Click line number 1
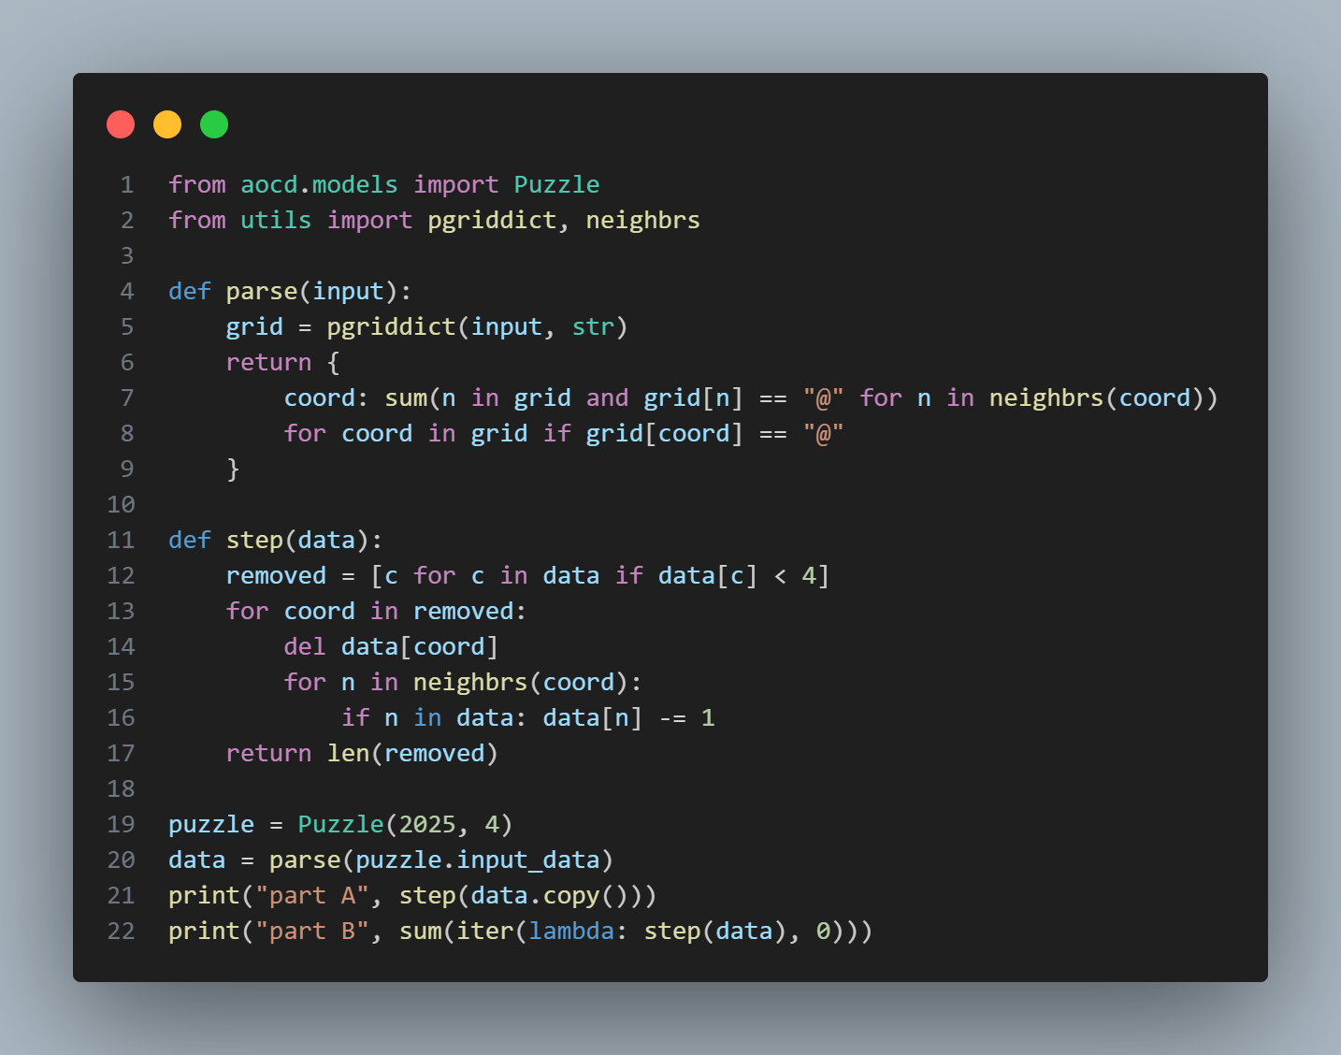This screenshot has height=1055, width=1341. tap(127, 185)
